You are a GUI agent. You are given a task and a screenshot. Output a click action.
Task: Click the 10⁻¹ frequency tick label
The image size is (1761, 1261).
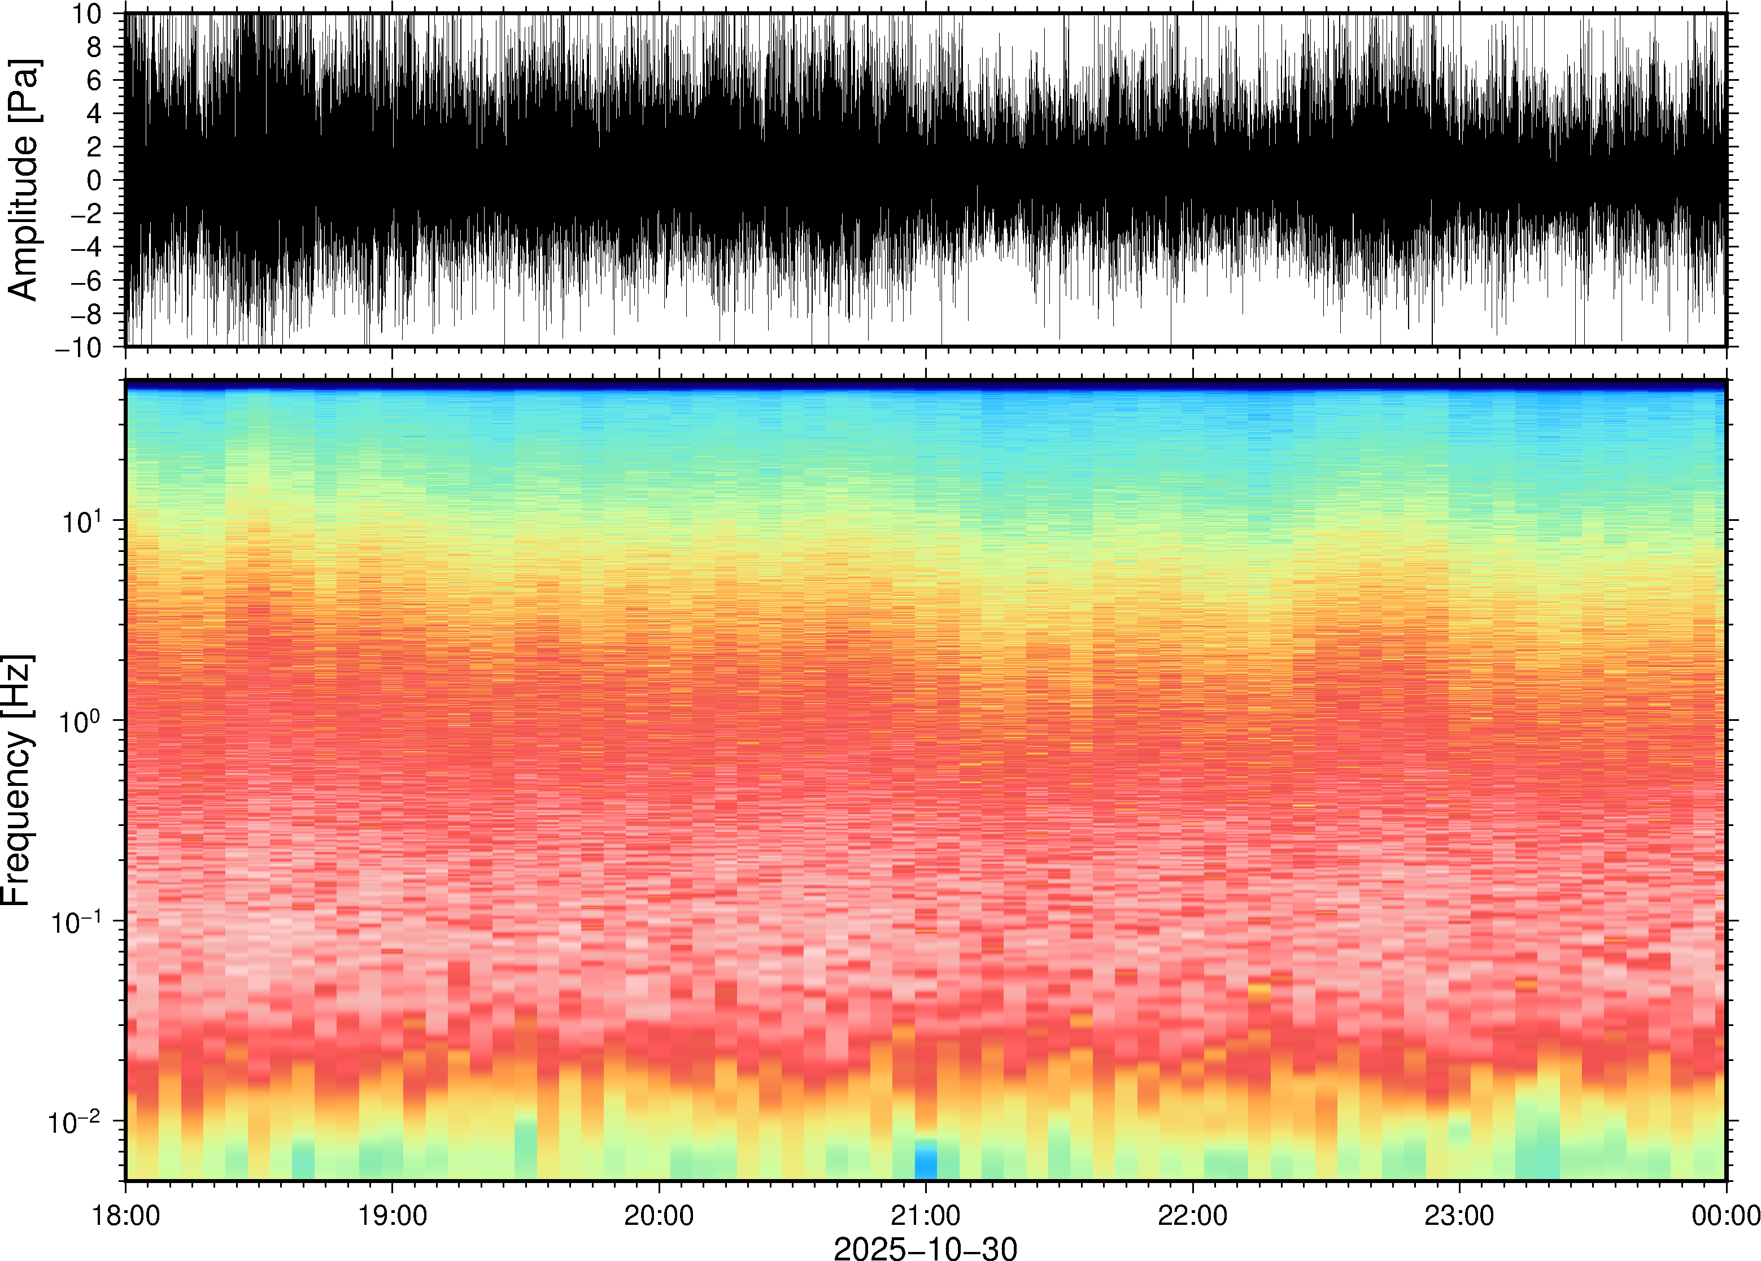click(x=76, y=921)
